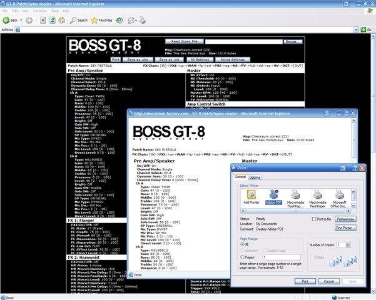This screenshot has height=300, width=376.
Task: Open the File menu
Action: pos(5,11)
